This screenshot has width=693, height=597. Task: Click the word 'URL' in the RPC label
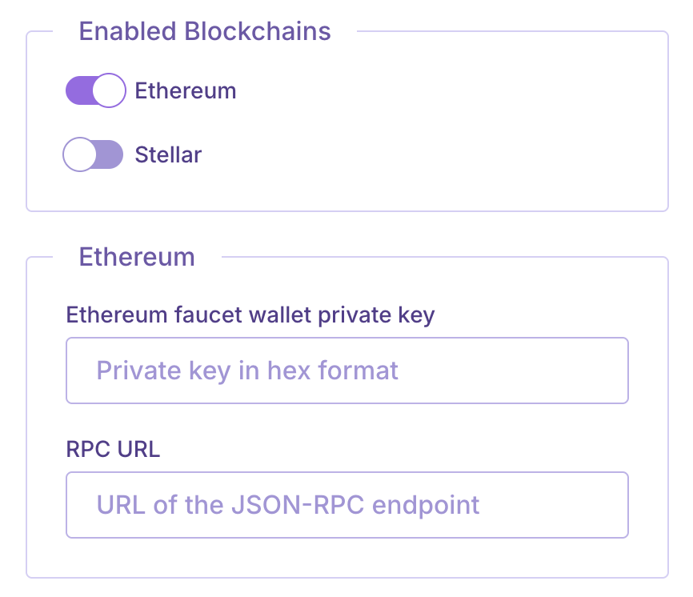[138, 449]
